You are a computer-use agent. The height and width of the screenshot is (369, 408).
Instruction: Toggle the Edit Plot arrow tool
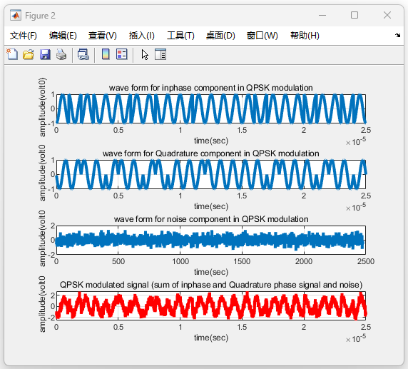145,55
